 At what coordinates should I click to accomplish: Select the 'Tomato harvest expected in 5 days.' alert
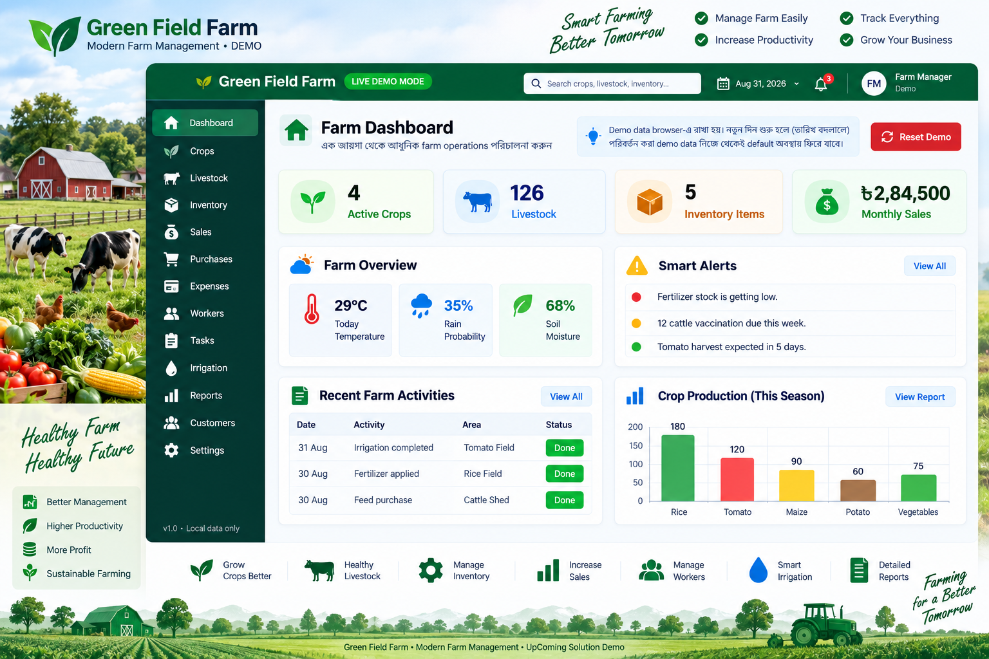coord(790,347)
